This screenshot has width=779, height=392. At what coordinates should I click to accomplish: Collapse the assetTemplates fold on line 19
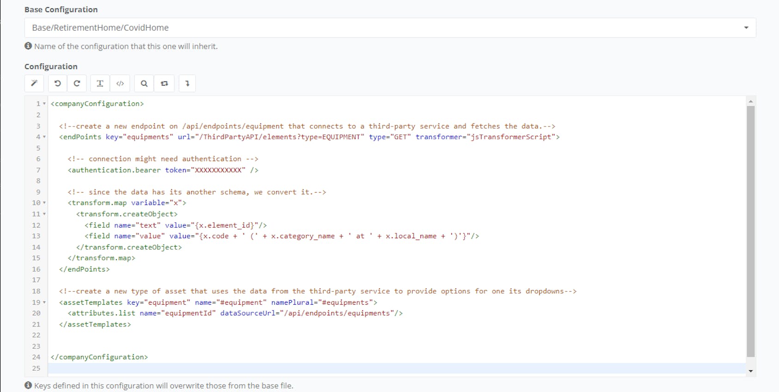[44, 302]
